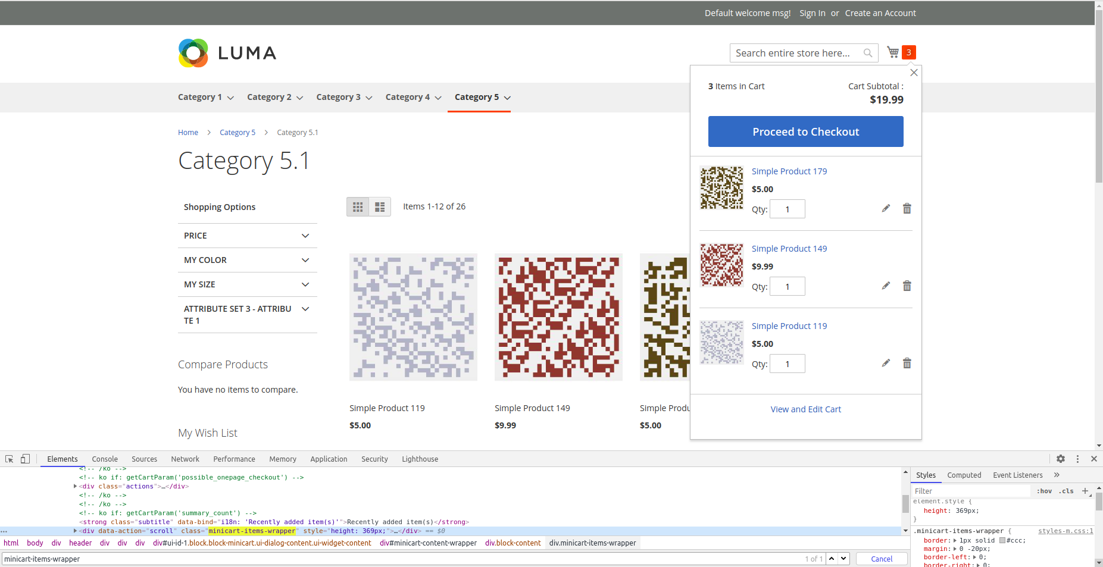
Task: Activate DevTools inspect element picker
Action: [x=9, y=459]
